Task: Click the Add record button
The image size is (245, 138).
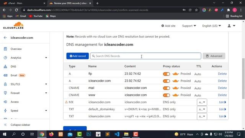Action: coord(77,56)
